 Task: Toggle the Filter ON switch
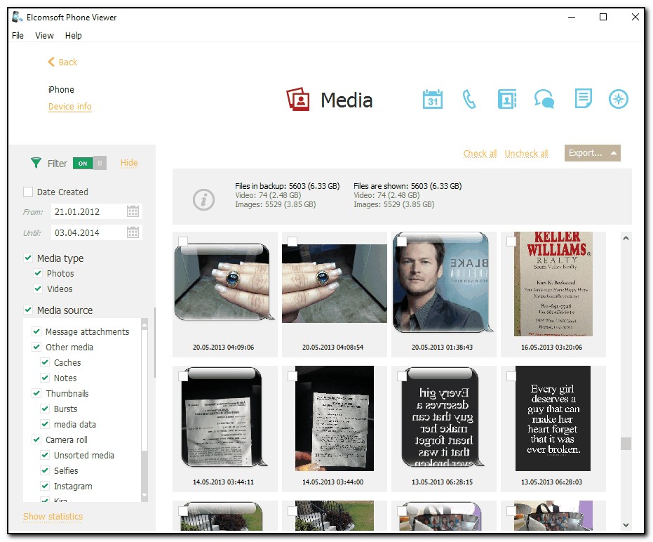[x=89, y=163]
